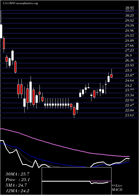Viewport: 139px width, 195px height.
Task: Click the 25.5 price axis label
Action: pos(128,70)
